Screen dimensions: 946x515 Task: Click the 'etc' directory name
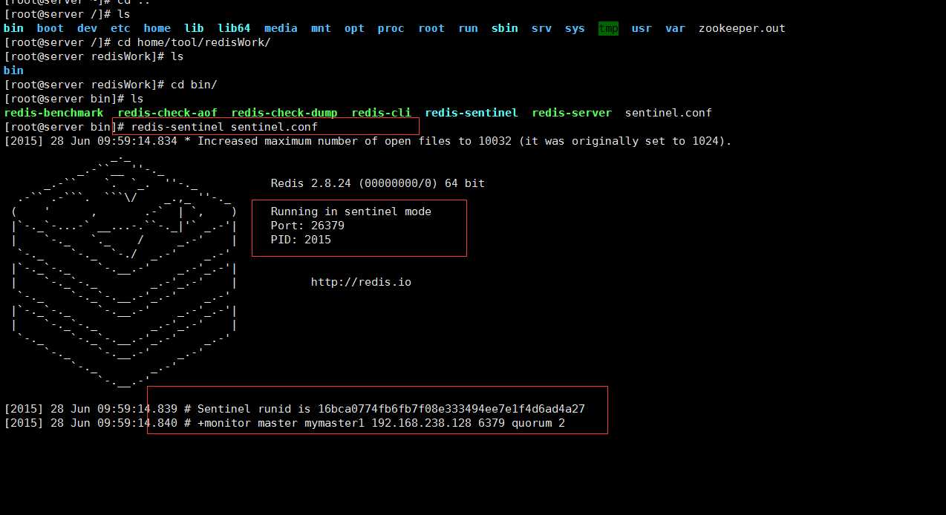[x=120, y=28]
